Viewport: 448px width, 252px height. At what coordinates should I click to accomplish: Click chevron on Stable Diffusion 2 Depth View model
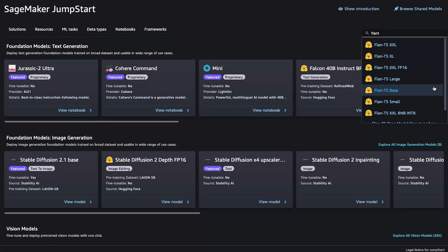[188, 202]
